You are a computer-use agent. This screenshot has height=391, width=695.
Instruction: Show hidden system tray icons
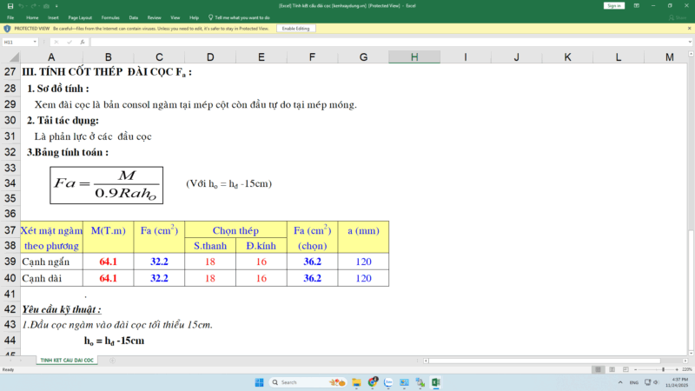619,382
